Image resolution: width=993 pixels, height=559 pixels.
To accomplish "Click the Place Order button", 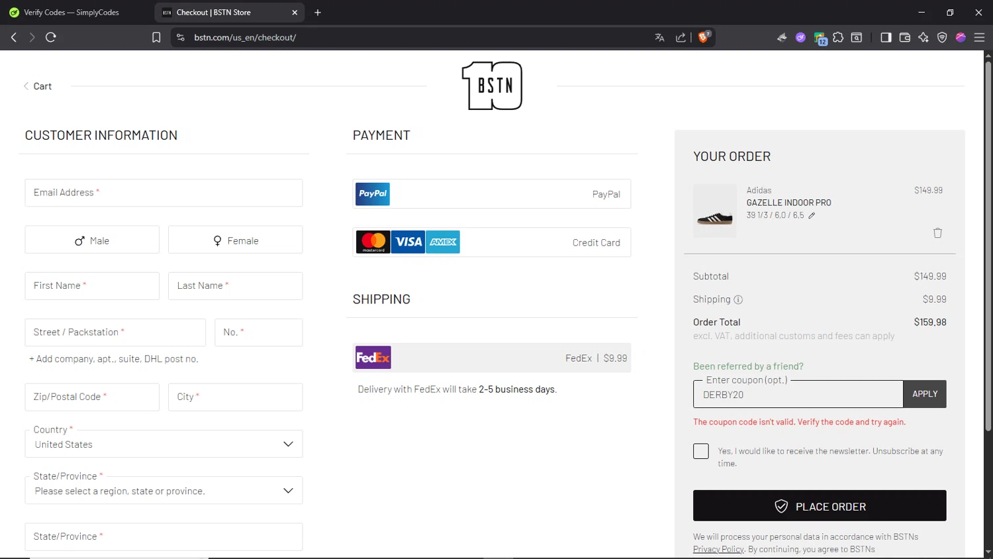I will click(x=820, y=506).
